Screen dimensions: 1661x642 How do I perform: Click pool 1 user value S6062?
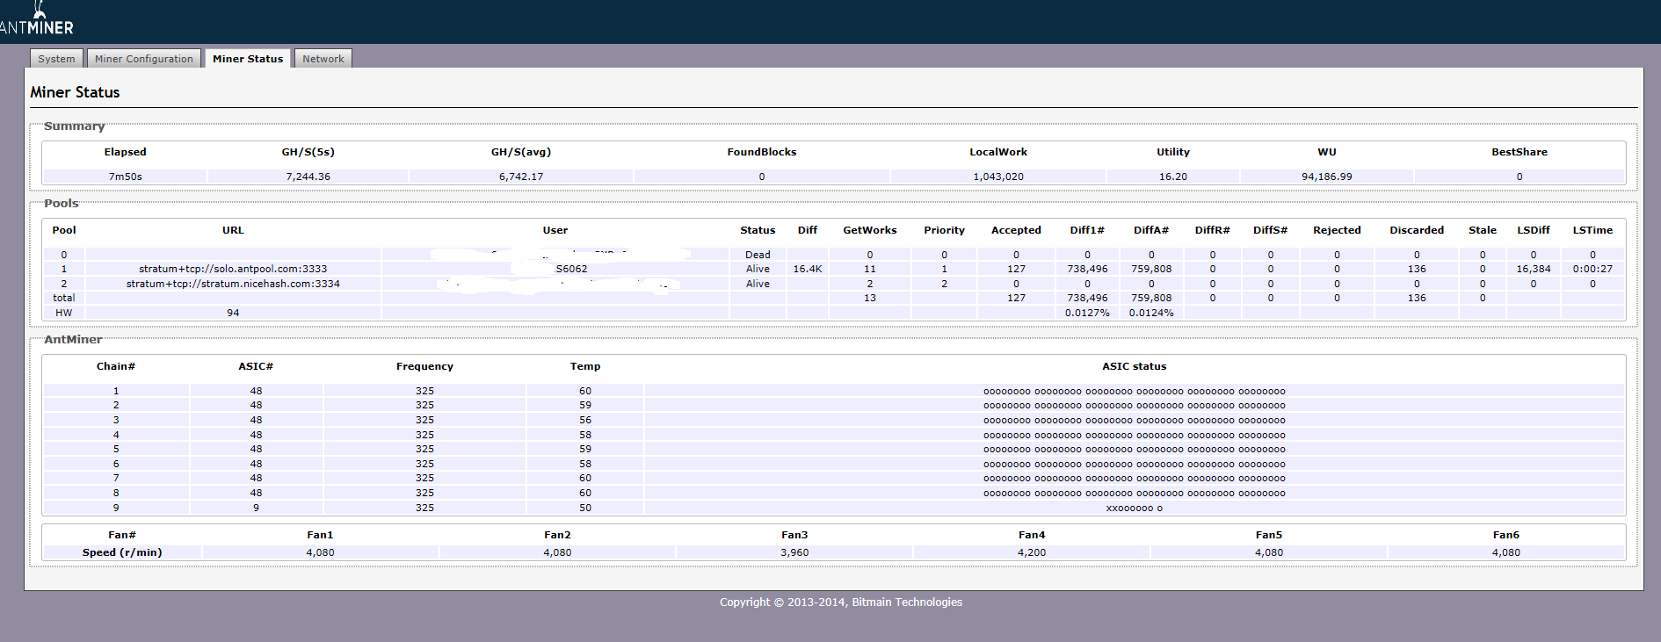coord(572,269)
